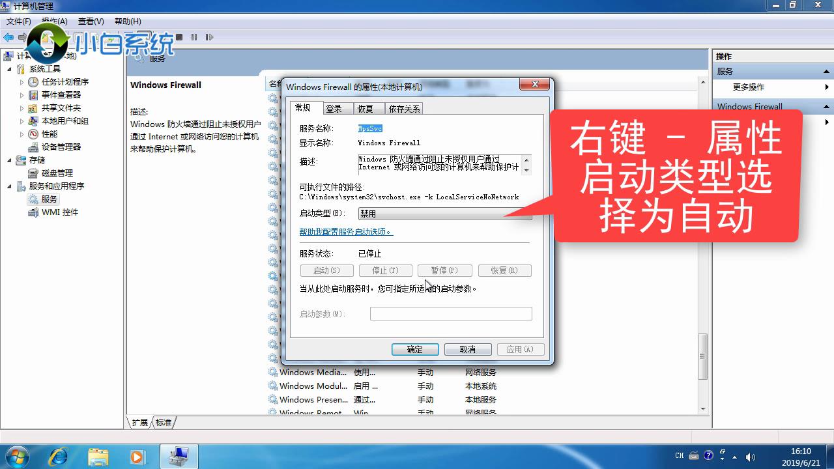Open 帮助我配置服务启动选项 link
This screenshot has width=834, height=469.
346,232
